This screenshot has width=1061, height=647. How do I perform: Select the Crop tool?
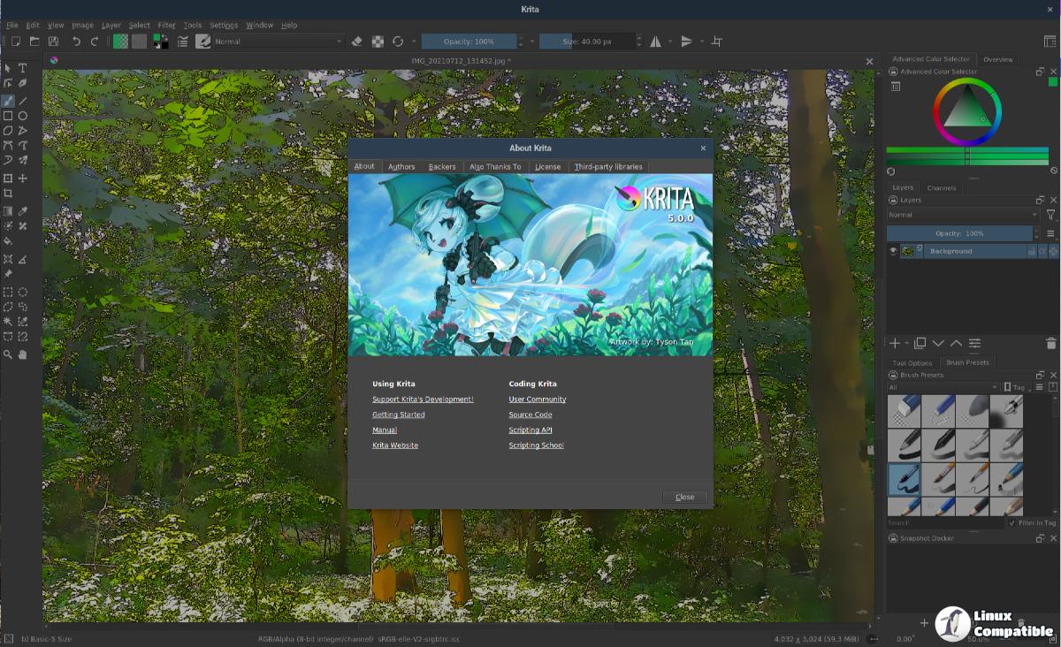click(x=8, y=193)
